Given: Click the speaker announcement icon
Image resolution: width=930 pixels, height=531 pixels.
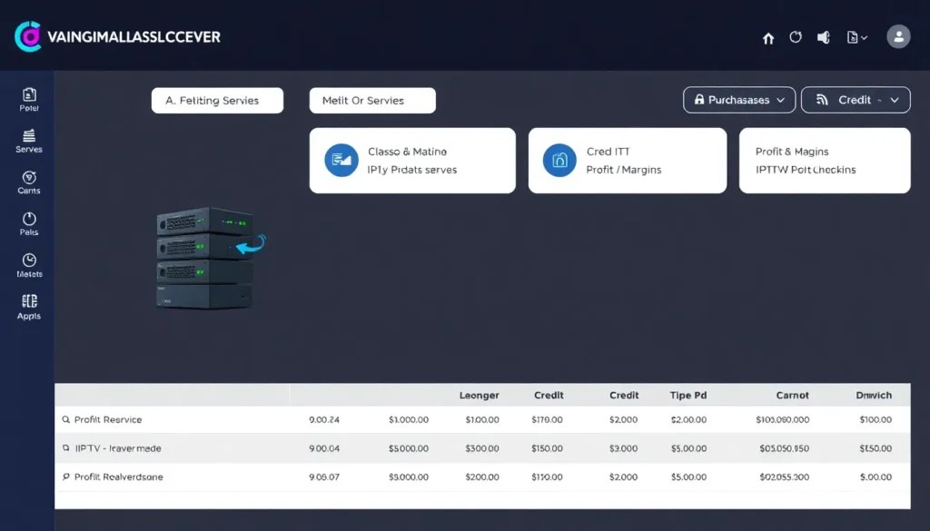Looking at the screenshot, I should [x=824, y=37].
